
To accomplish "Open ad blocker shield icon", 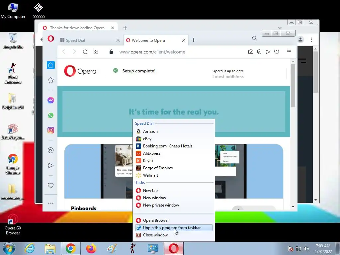I will tap(259, 52).
